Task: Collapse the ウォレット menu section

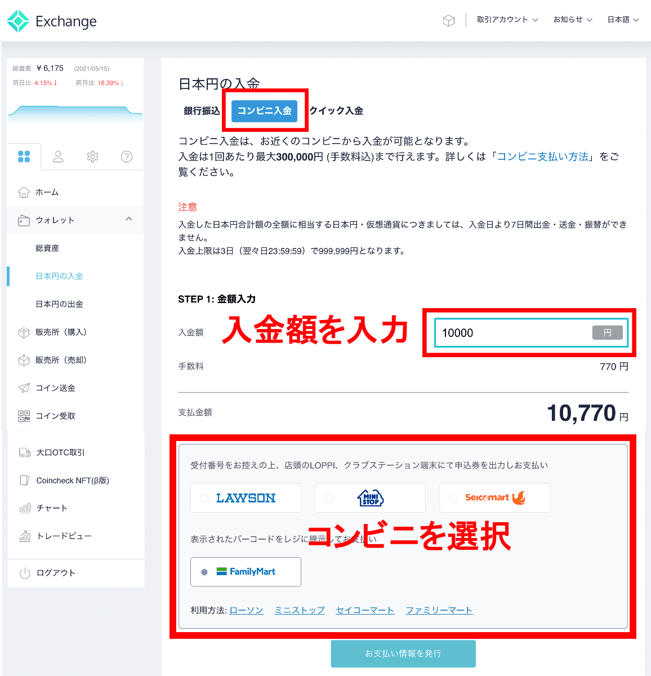Action: 129,220
